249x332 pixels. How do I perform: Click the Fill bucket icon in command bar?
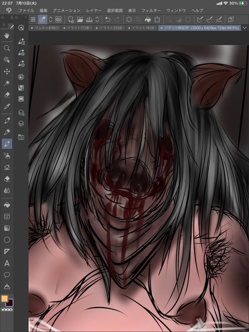[148, 20]
